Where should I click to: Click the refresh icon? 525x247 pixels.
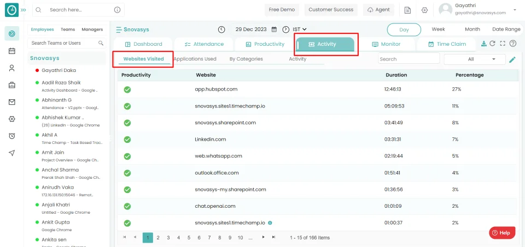(492, 44)
